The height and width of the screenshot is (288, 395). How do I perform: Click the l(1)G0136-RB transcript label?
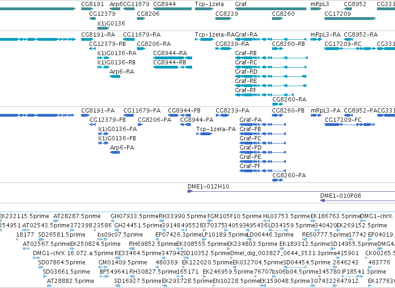tap(117, 62)
